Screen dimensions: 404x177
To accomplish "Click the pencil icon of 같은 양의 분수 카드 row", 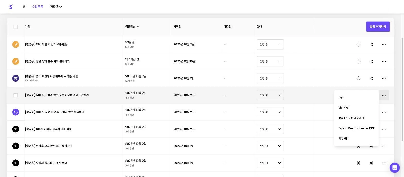I will (16, 62).
